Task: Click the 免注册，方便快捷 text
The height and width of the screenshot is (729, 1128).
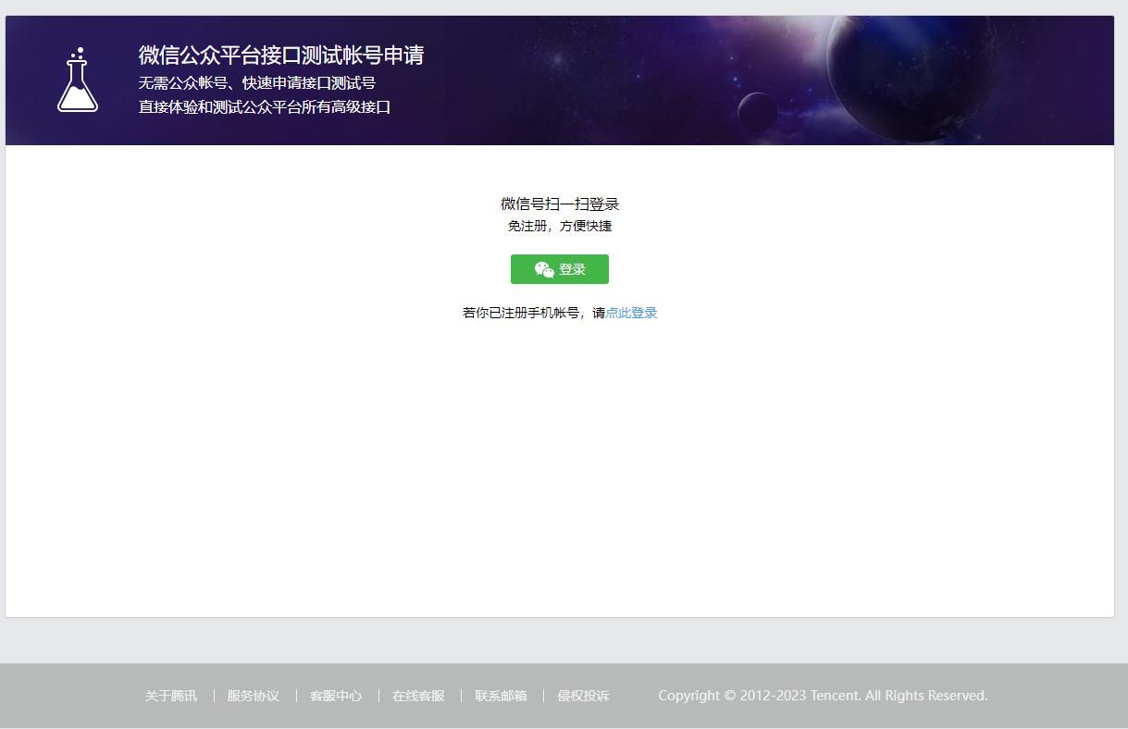Action: [559, 226]
